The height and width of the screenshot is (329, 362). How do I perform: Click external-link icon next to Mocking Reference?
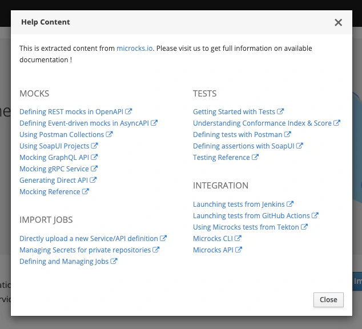(x=86, y=192)
